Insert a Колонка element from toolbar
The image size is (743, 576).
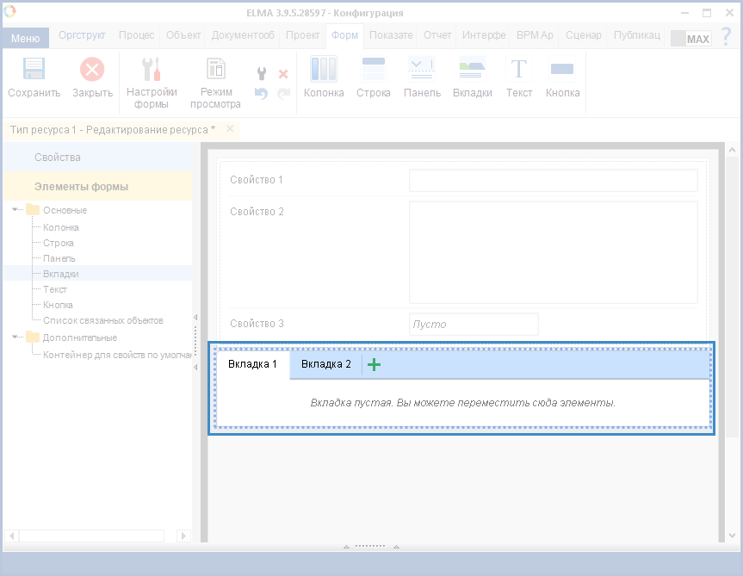click(x=324, y=71)
